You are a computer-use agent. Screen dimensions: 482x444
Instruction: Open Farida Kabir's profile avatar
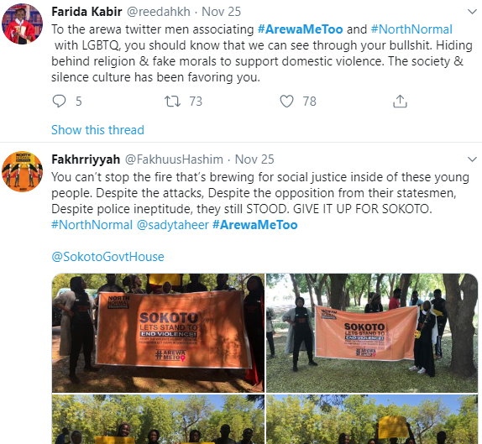pyautogui.click(x=22, y=24)
